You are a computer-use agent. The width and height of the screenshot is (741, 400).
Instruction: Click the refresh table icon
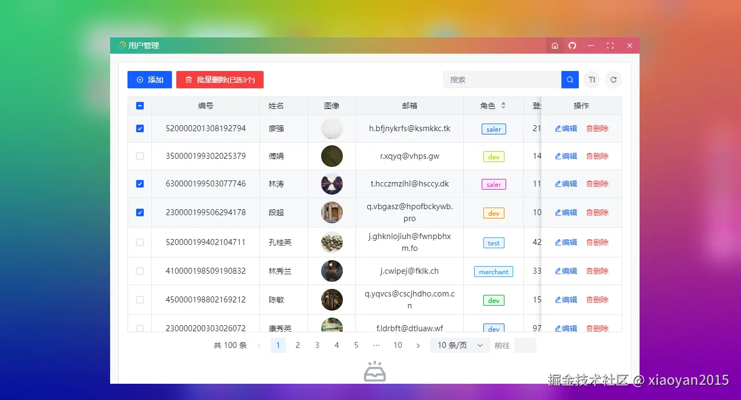[x=614, y=80]
